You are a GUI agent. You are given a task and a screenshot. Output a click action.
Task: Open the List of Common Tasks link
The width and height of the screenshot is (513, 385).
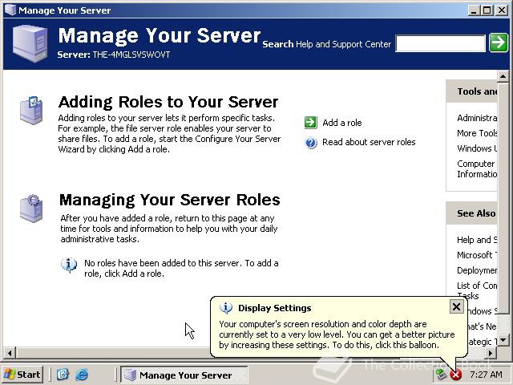tap(477, 290)
